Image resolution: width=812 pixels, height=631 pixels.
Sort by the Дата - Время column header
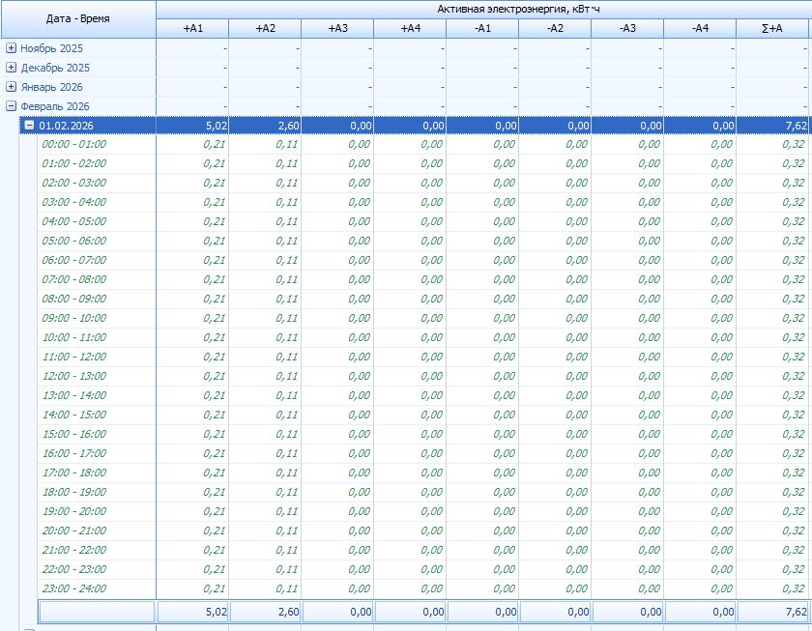click(77, 18)
